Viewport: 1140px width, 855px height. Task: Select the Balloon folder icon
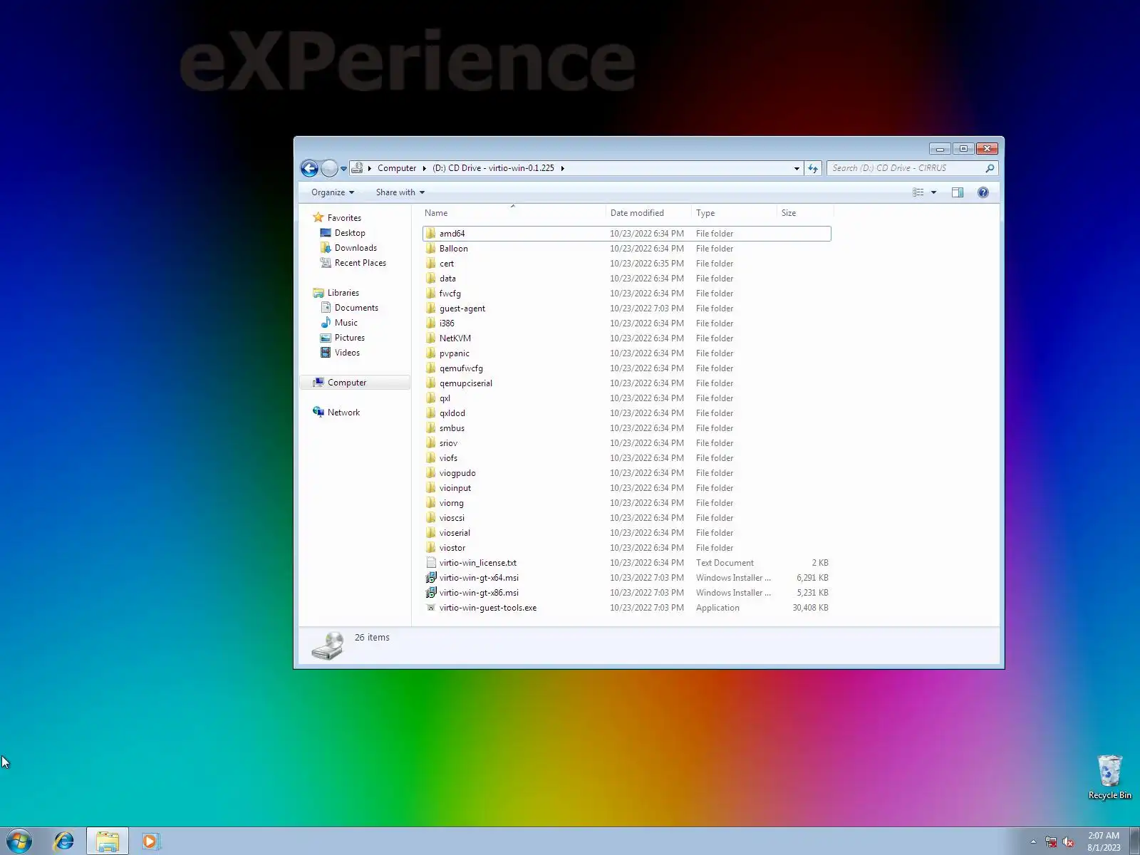coord(430,248)
